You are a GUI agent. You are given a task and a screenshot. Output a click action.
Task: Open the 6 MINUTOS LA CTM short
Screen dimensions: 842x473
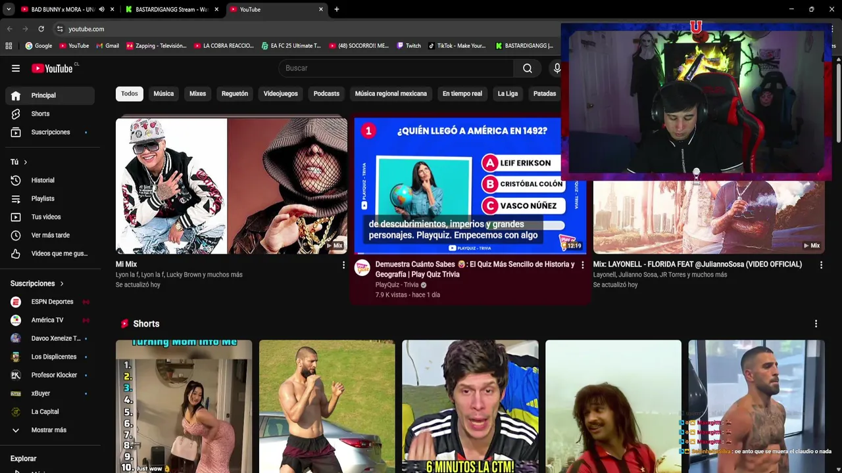[470, 406]
